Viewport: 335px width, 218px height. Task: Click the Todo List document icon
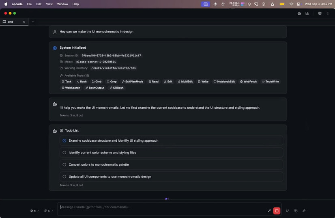point(61,130)
